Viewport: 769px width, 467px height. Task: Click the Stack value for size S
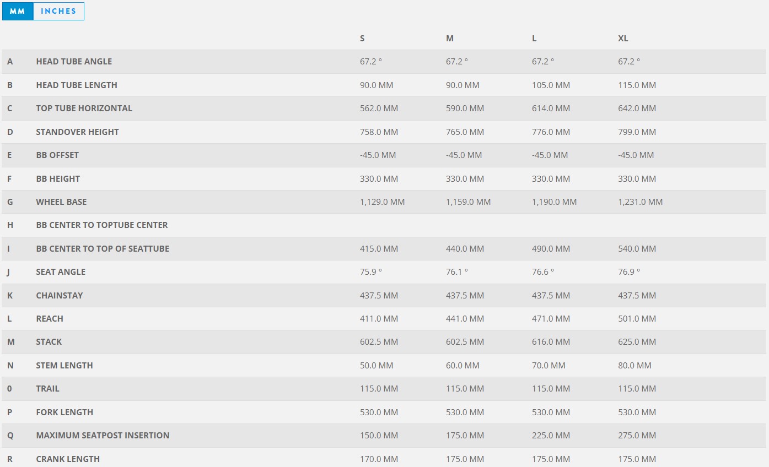[x=379, y=342]
